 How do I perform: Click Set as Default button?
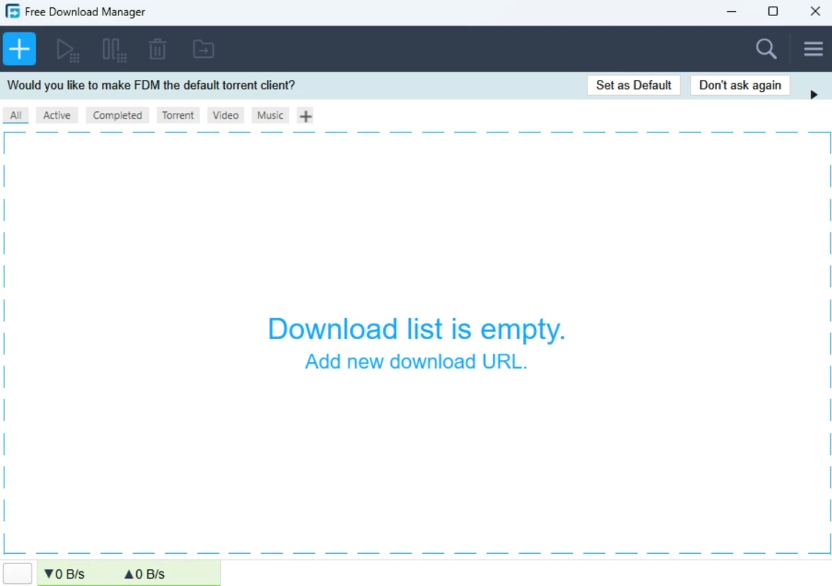tap(634, 85)
